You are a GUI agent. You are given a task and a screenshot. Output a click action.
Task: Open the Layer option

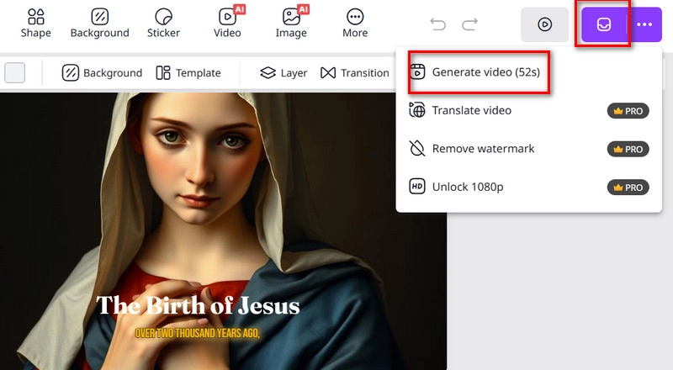point(284,73)
